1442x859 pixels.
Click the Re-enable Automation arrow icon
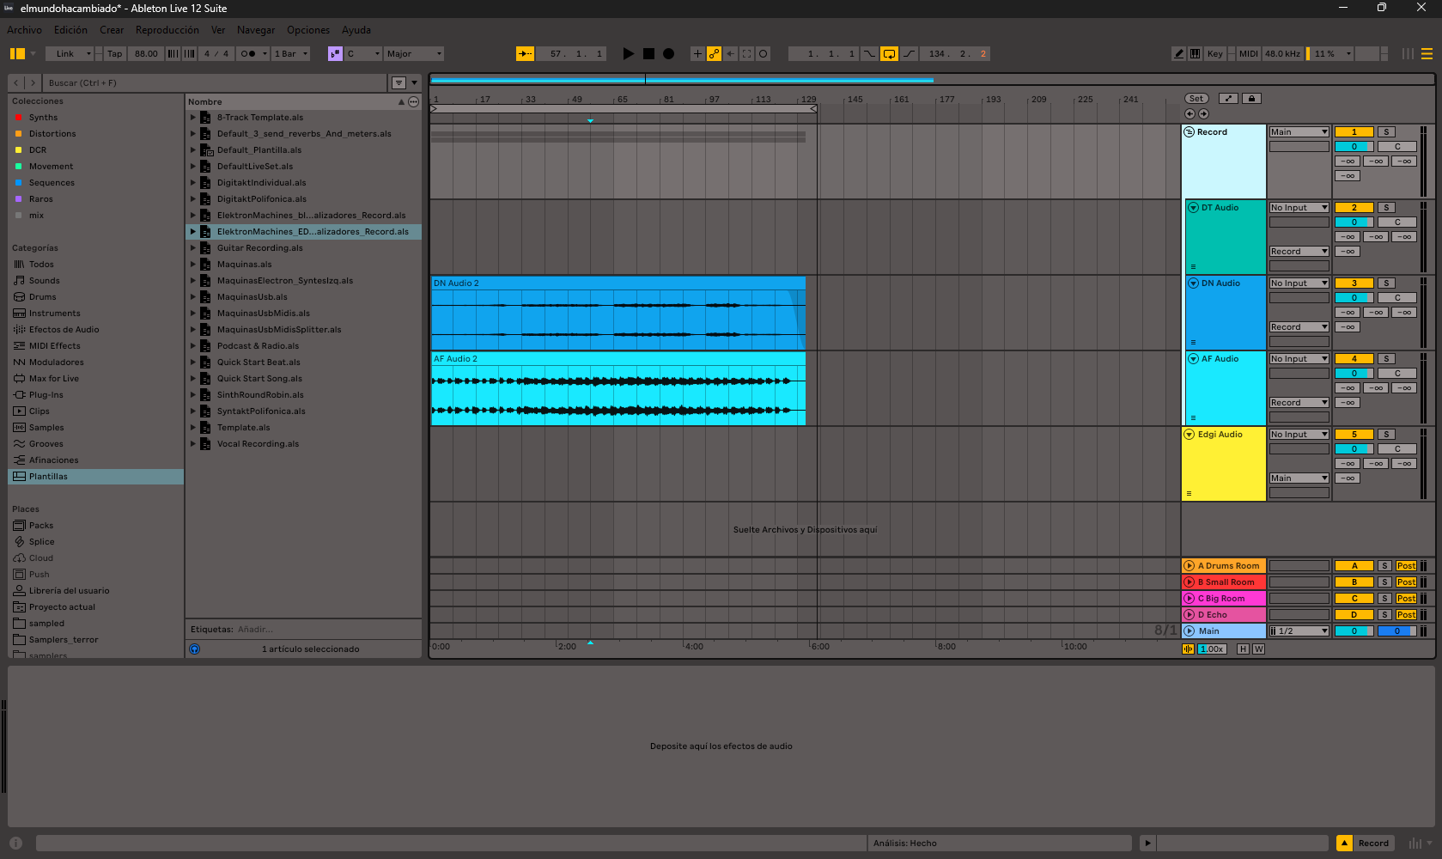730,53
